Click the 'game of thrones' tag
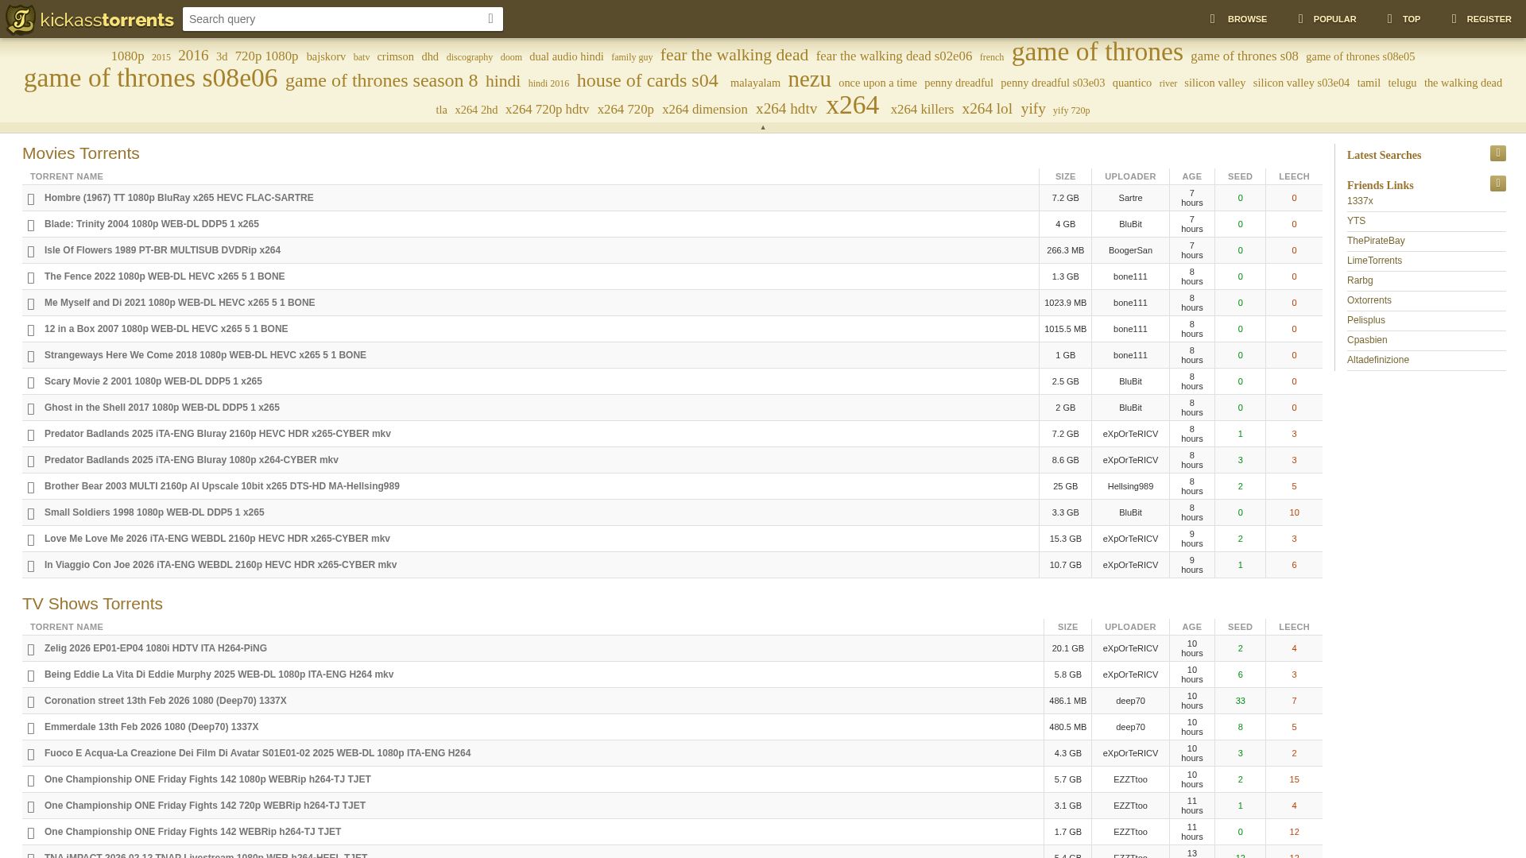This screenshot has width=1526, height=858. [x=1097, y=52]
